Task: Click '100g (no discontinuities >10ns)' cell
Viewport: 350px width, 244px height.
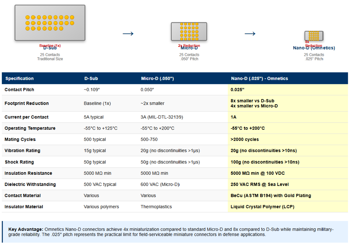Action: 265,162
